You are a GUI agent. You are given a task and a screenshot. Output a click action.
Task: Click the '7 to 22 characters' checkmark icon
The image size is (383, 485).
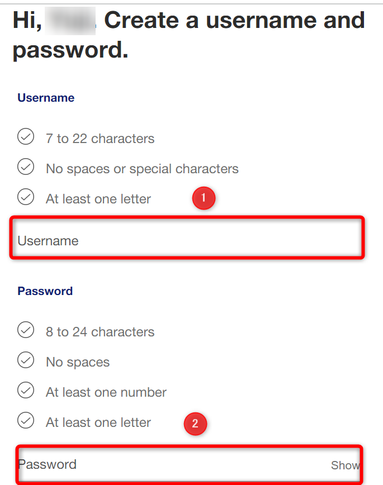point(26,136)
